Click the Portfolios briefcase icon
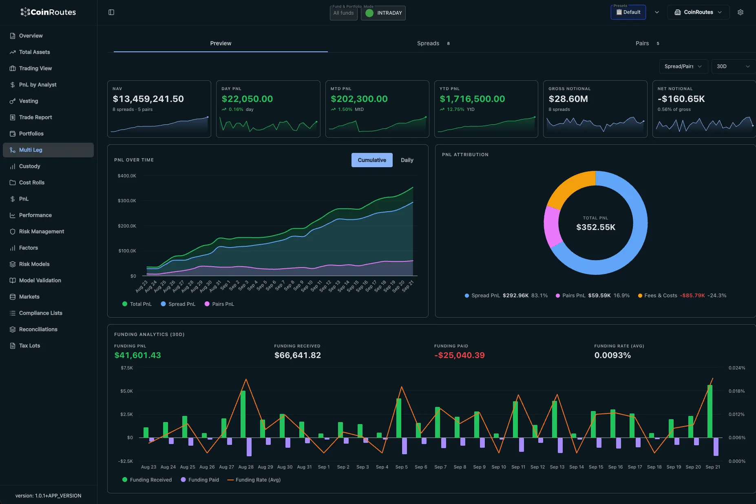This screenshot has height=504, width=756. (x=13, y=134)
